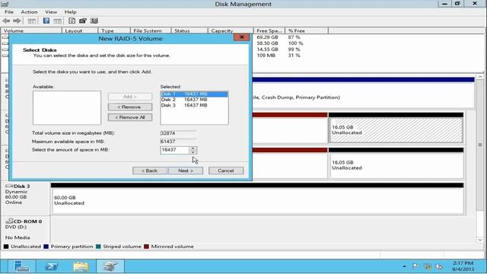Sort by the Status column header
Screen dimensions: 487x274
189,30
